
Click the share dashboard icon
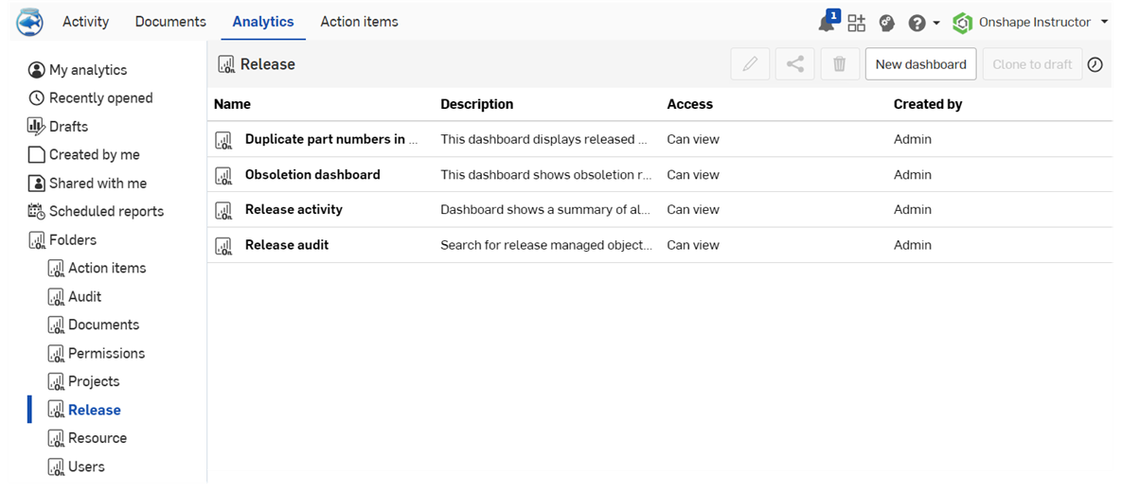click(x=795, y=64)
